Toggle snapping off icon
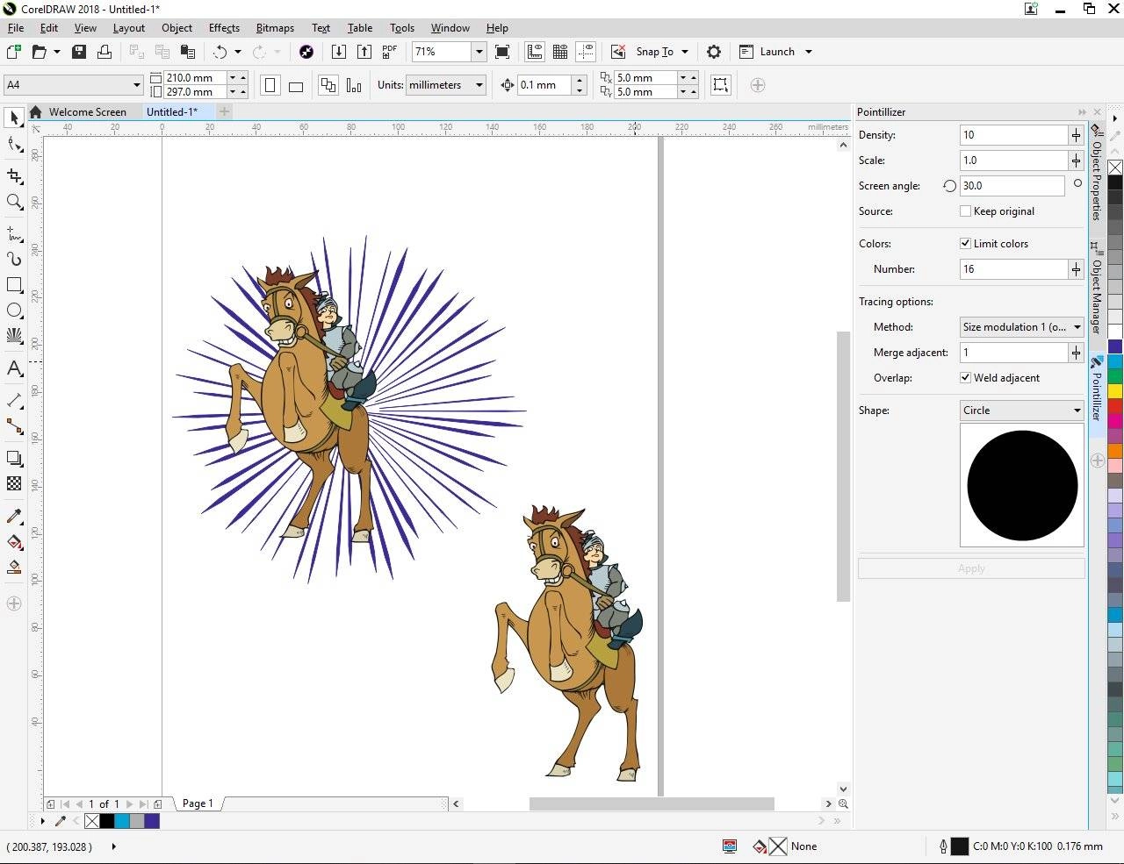 (618, 52)
